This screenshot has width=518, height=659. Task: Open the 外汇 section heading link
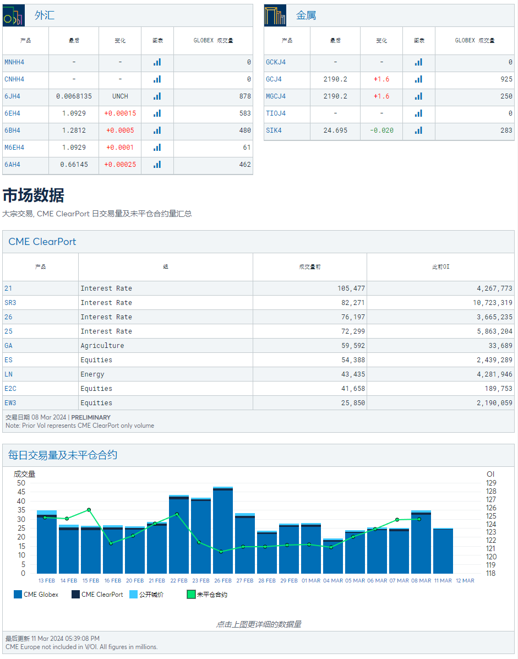pos(45,15)
